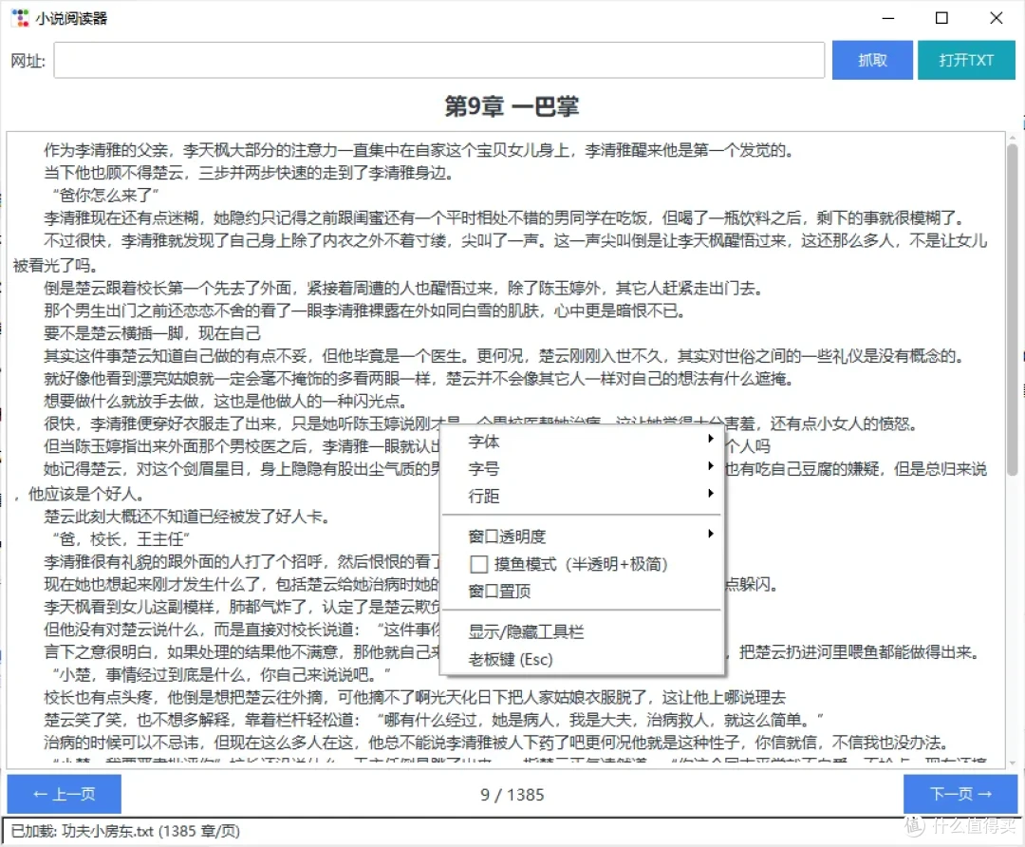Viewport: 1025px width, 847px height.
Task: Expand the arrow beside 窗口透明度
Action: coord(711,534)
